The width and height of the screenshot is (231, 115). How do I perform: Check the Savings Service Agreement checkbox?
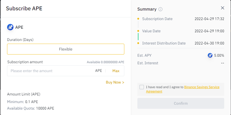click(x=142, y=87)
